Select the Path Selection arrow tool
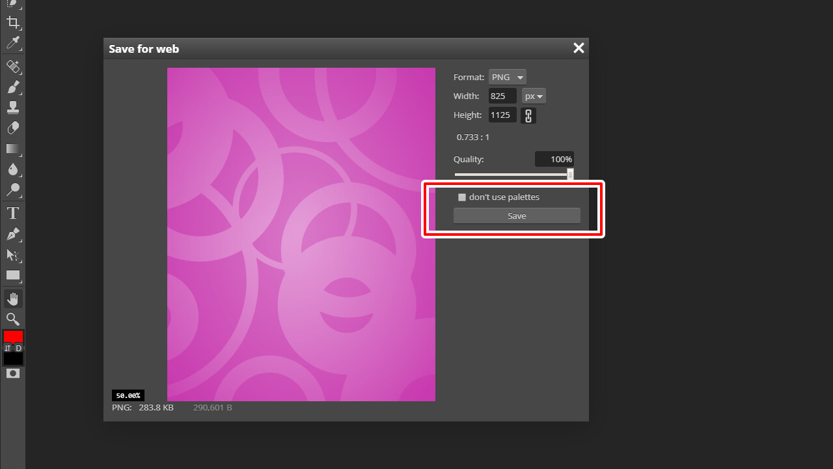833x469 pixels. point(12,255)
